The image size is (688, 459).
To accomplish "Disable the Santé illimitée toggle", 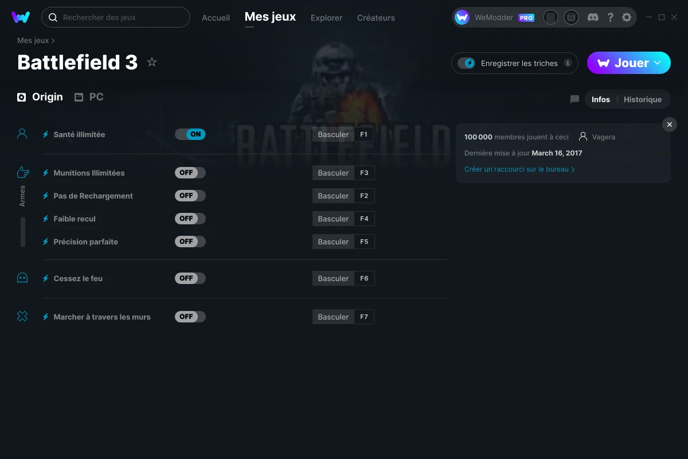I will (190, 134).
